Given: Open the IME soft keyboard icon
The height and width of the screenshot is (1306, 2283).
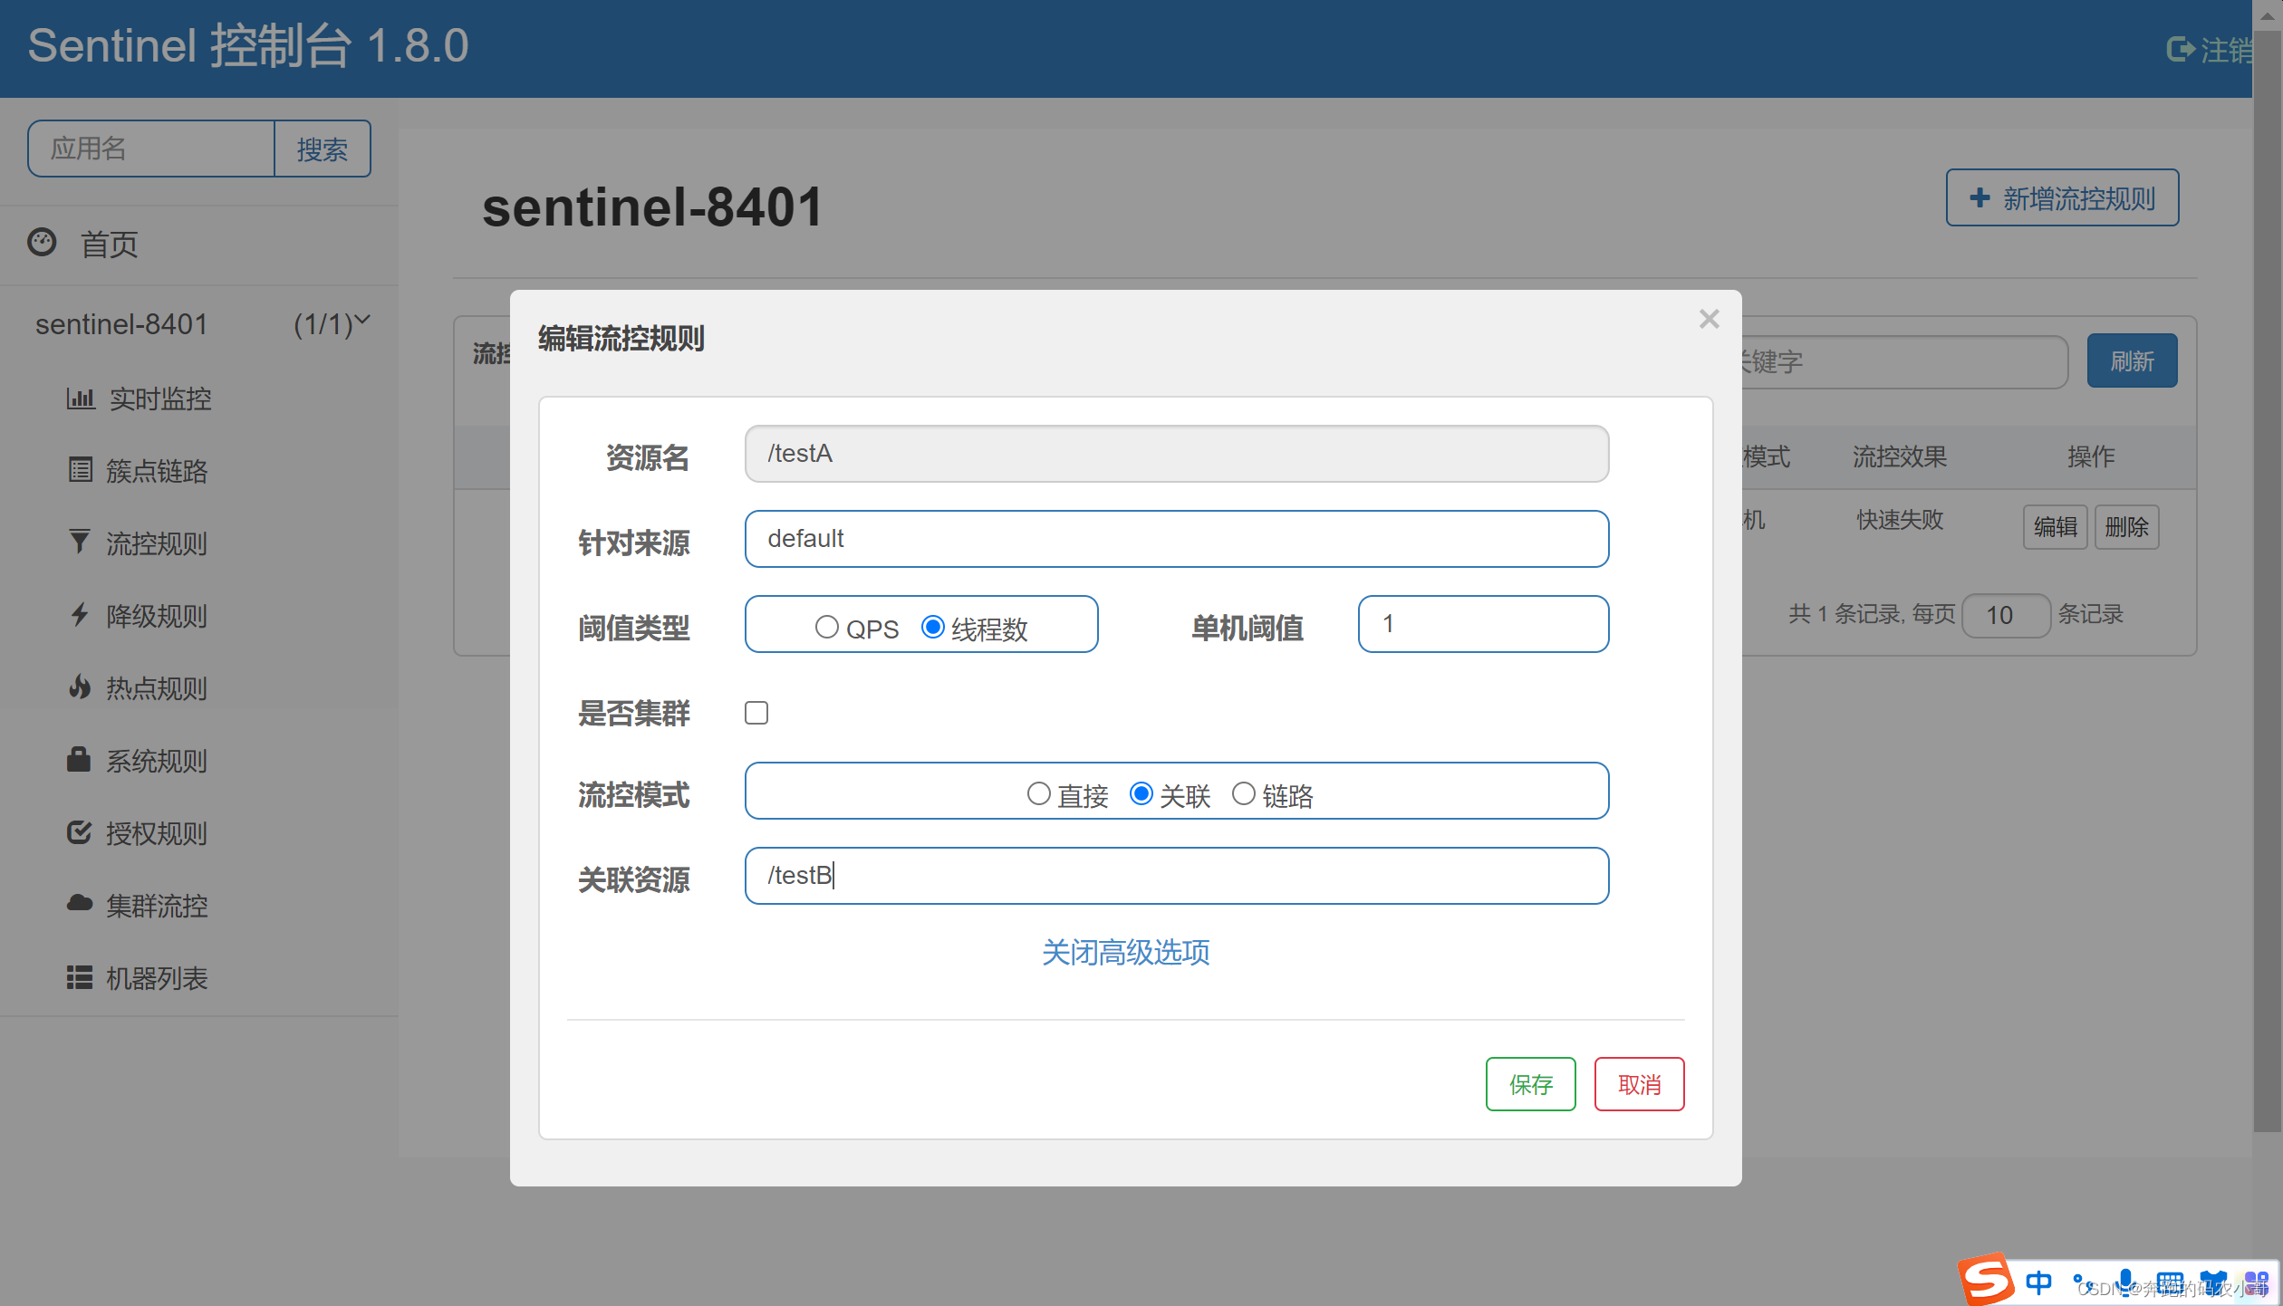Looking at the screenshot, I should pyautogui.click(x=2170, y=1283).
